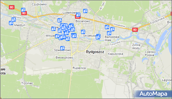Click the Czyżkówko district label
Image resolution: width=172 pixels, height=99 pixels.
pyautogui.click(x=39, y=4)
